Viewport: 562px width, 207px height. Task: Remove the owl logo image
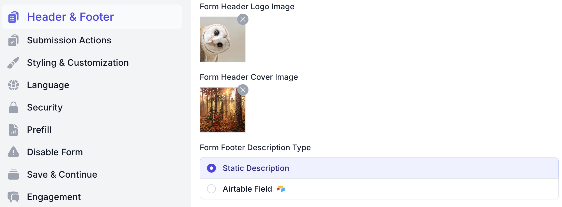(x=243, y=19)
